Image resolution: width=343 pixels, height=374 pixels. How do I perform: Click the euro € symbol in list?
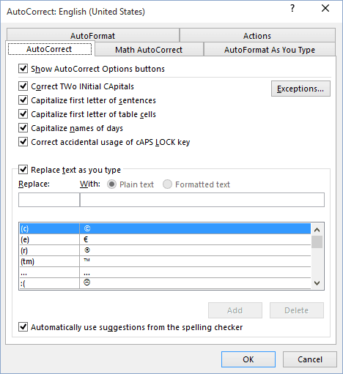pyautogui.click(x=86, y=239)
